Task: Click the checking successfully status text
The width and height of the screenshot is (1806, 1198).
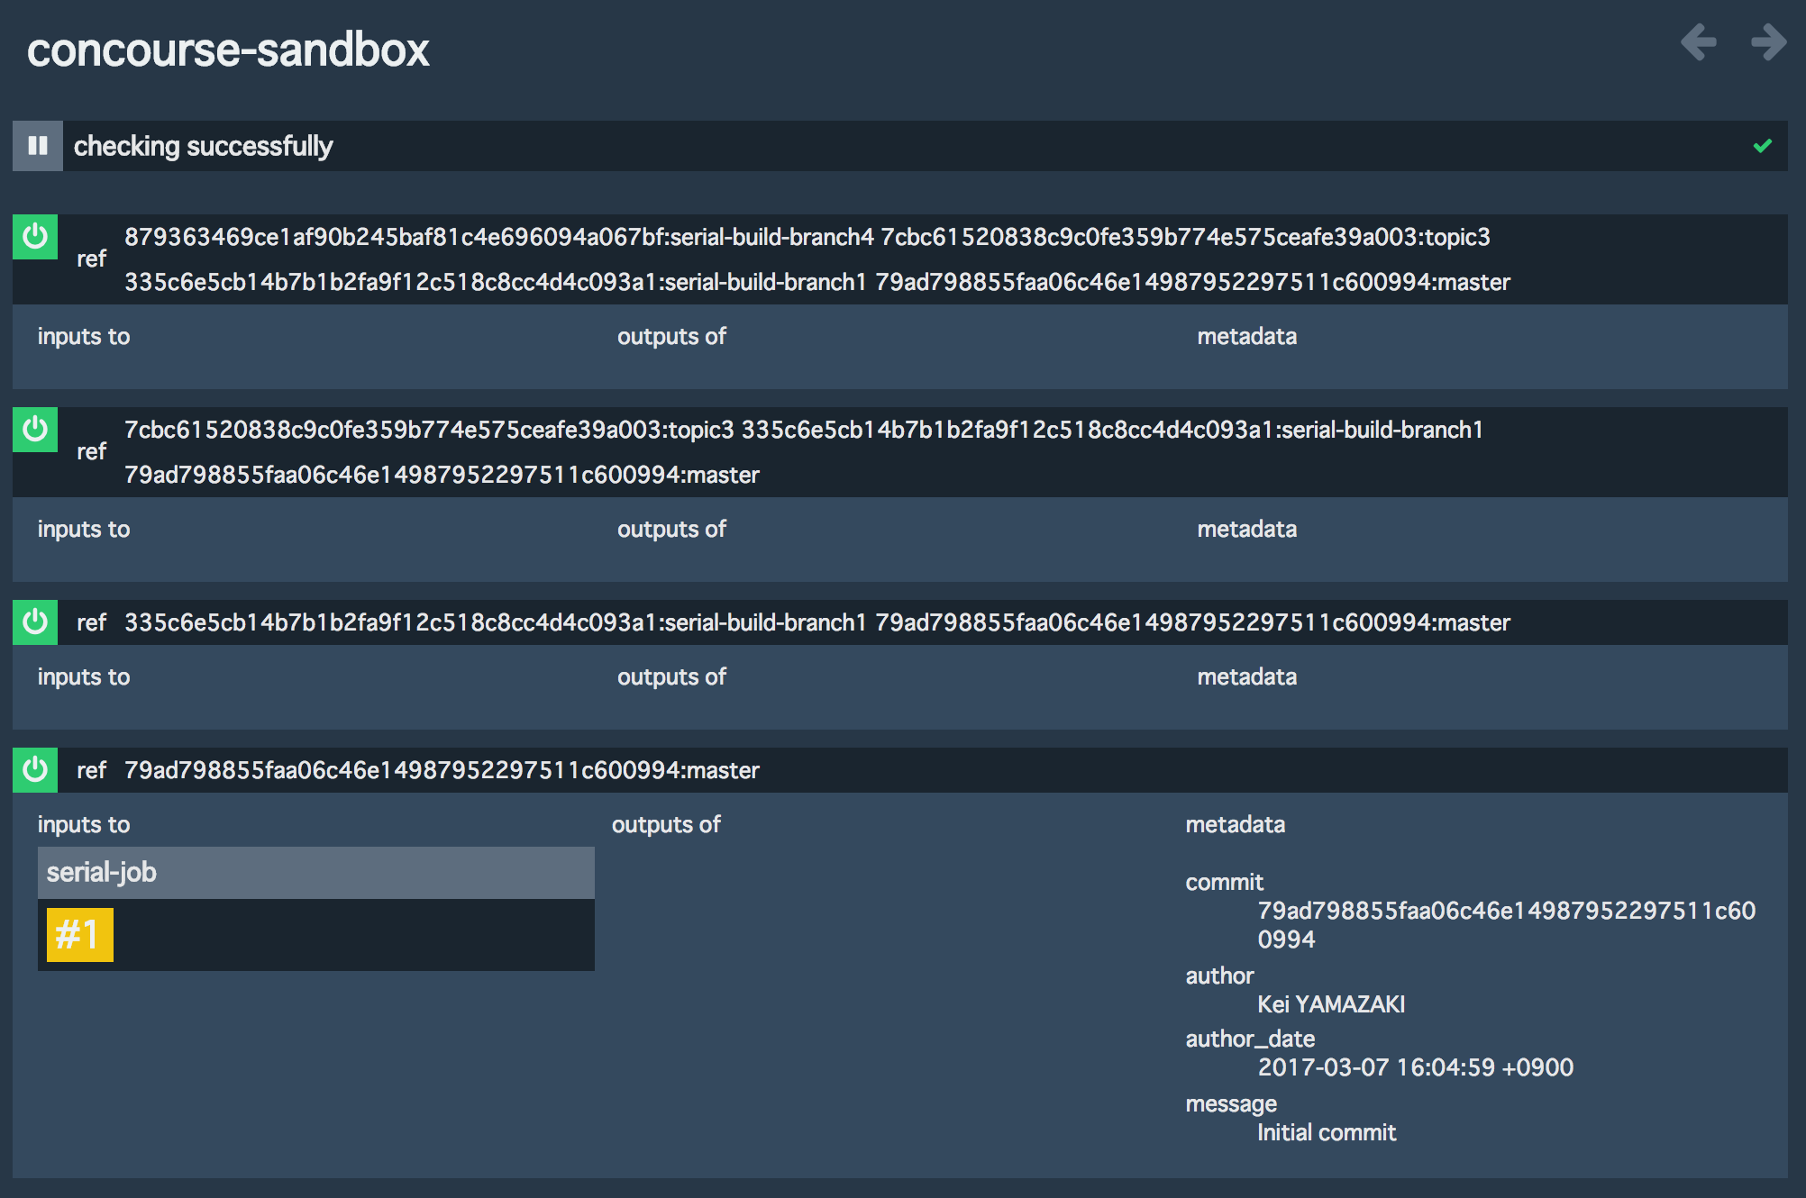Action: (x=203, y=145)
